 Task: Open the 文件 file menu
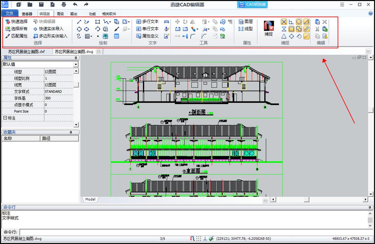tap(10, 13)
